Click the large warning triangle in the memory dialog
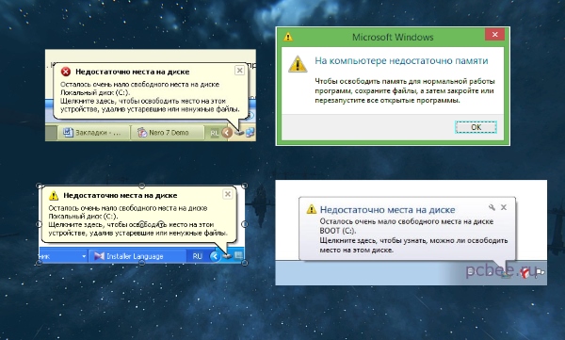Viewport: 565px width, 340px height. click(x=298, y=64)
